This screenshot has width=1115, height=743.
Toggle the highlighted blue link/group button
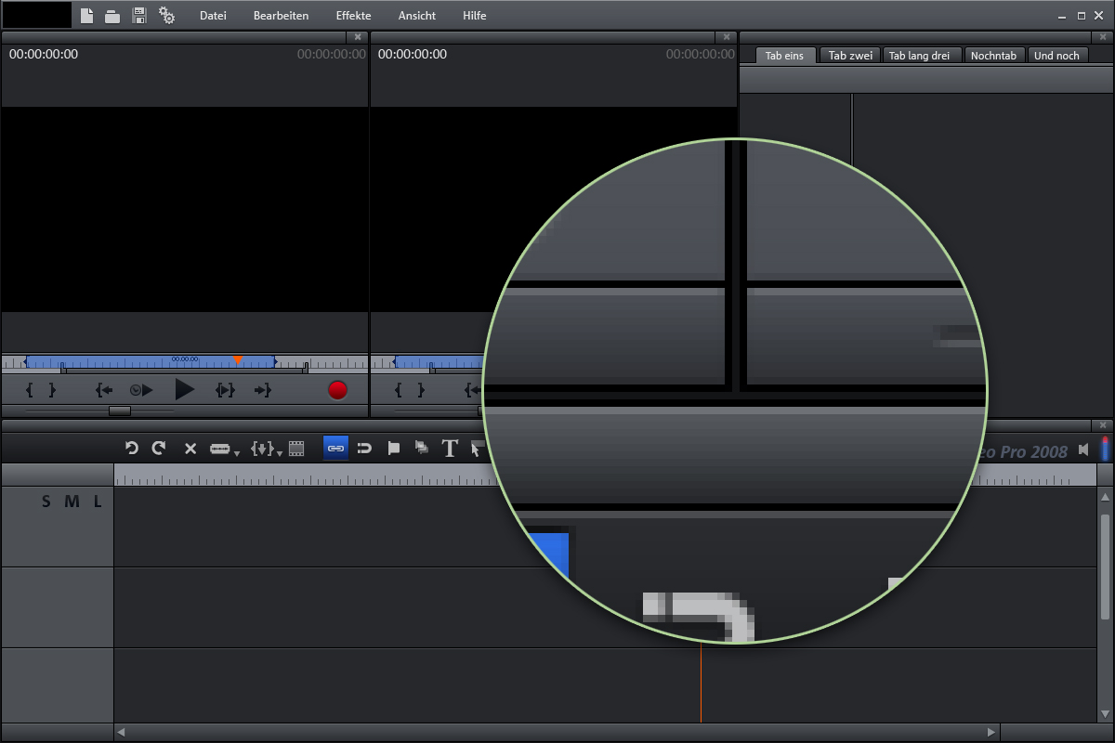click(x=335, y=449)
